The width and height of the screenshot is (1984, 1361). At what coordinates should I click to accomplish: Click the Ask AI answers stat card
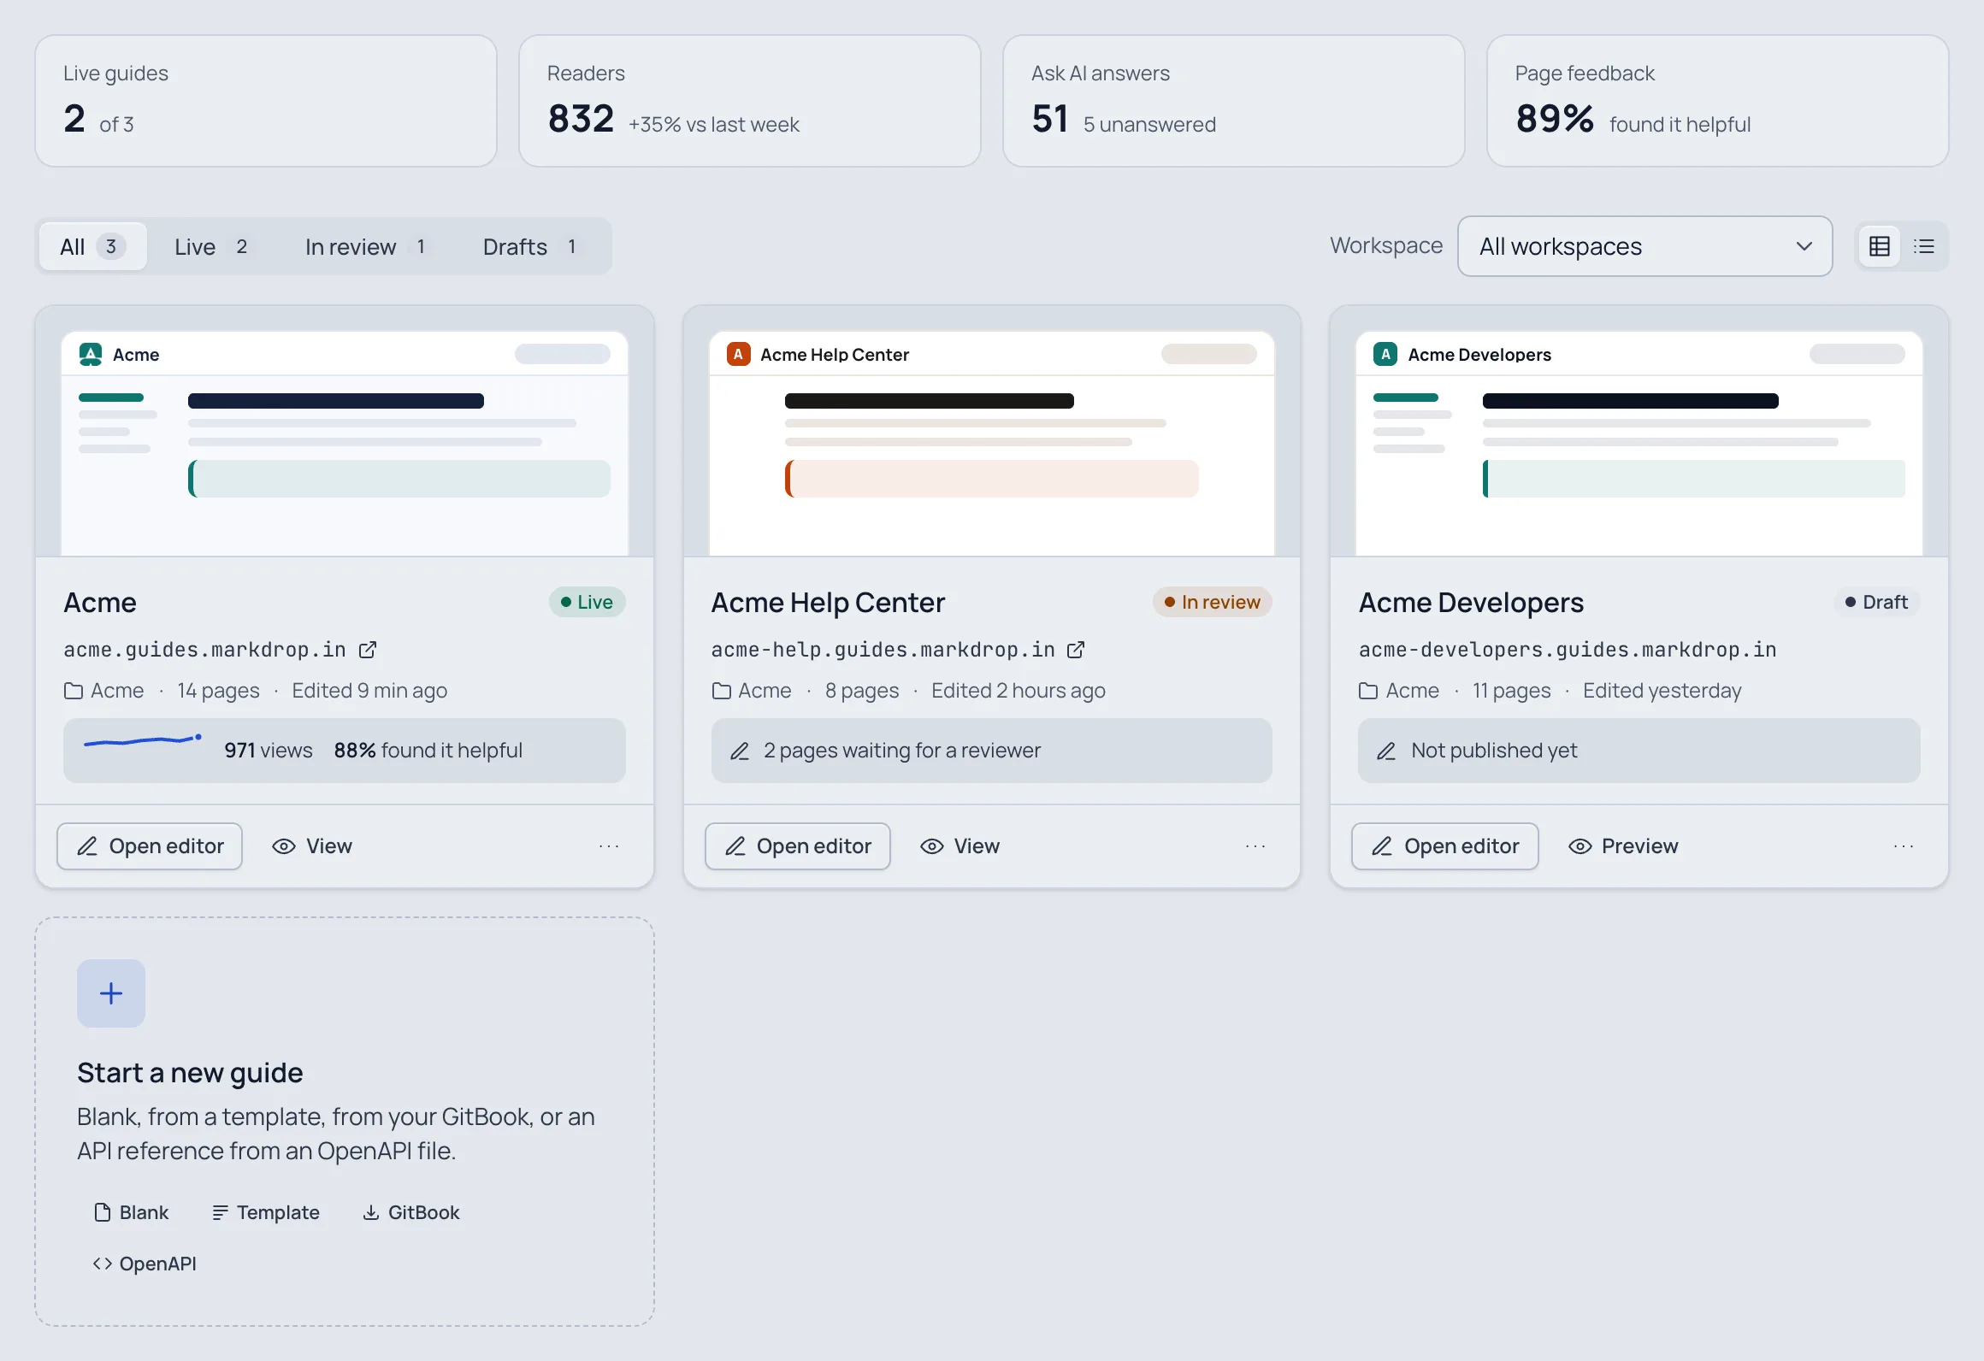click(x=1234, y=101)
